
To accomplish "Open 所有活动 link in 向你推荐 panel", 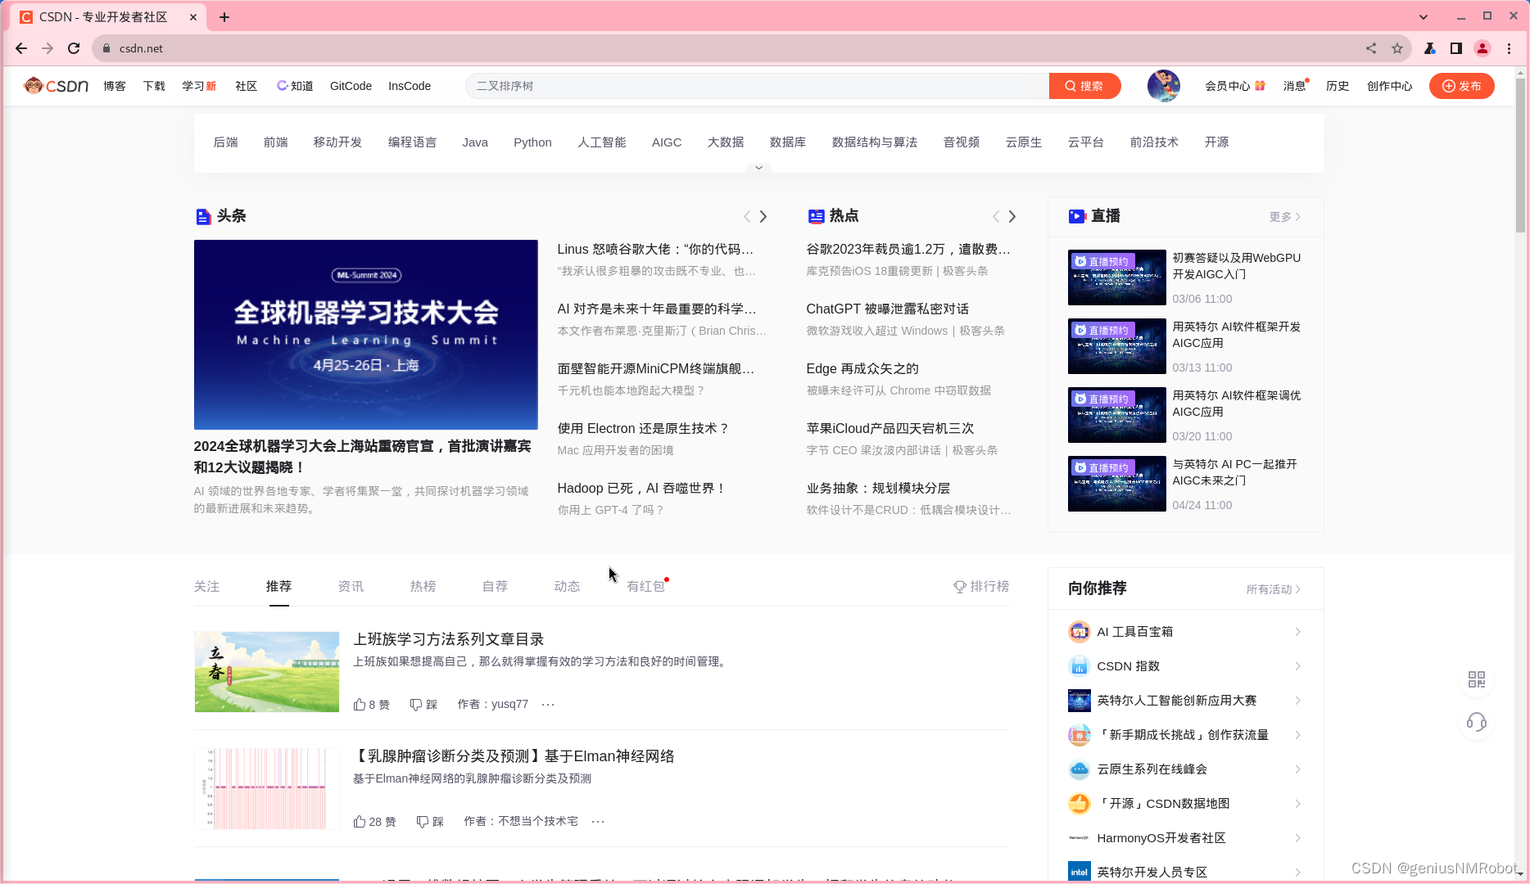I will (1273, 589).
